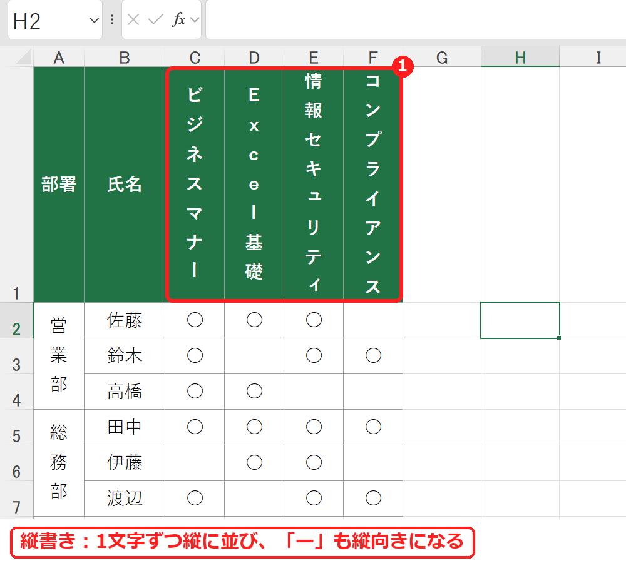Select row 2 header

(16, 320)
